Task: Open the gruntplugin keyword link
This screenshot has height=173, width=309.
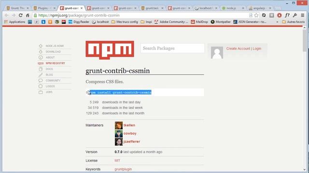Action: [x=123, y=169]
